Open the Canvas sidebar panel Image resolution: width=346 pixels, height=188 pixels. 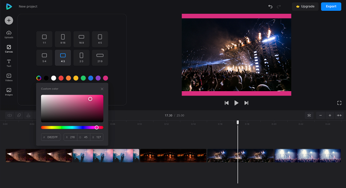click(9, 49)
